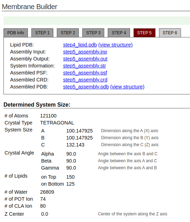
Task: Switch to the STEP 2 tab
Action: [68, 33]
